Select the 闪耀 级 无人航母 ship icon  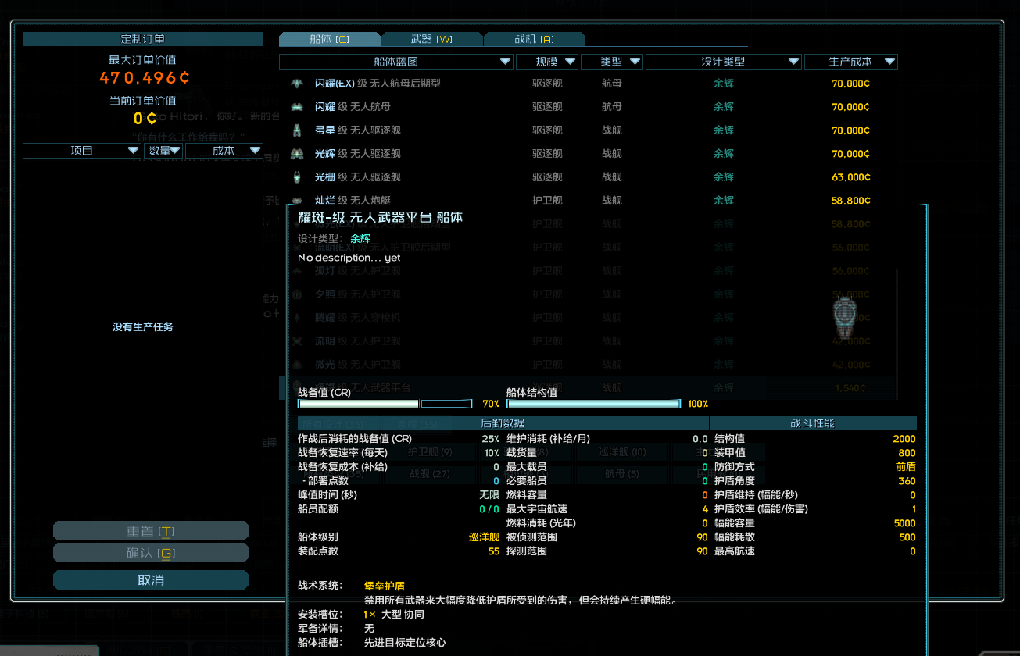click(297, 107)
